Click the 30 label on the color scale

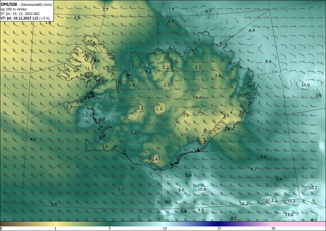273,229
